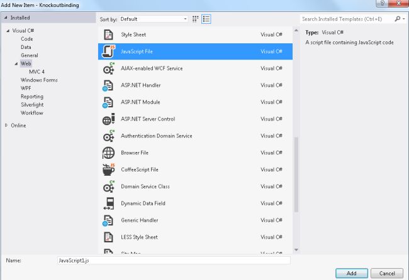The width and height of the screenshot is (409, 280).
Task: Click the AJAX-enabled WCF Service icon
Action: point(108,68)
